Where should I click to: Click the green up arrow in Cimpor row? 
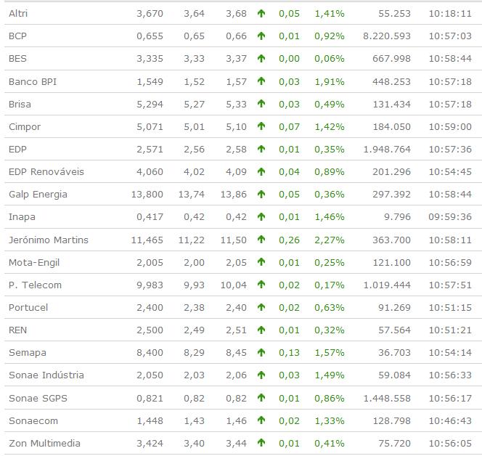(261, 126)
